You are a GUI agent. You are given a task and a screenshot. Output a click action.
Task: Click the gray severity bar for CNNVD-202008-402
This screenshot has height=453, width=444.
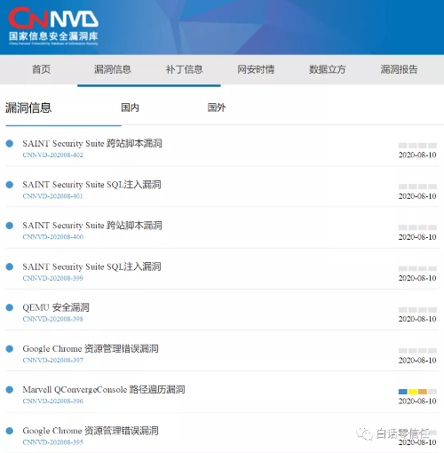(417, 146)
